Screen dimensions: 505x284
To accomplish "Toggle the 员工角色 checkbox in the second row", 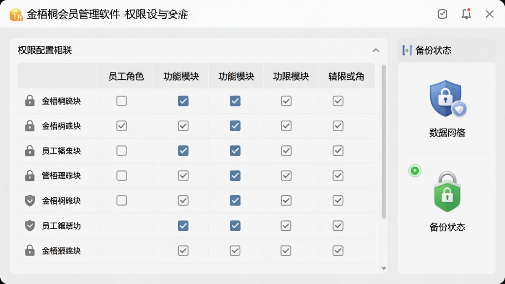I will click(x=121, y=126).
